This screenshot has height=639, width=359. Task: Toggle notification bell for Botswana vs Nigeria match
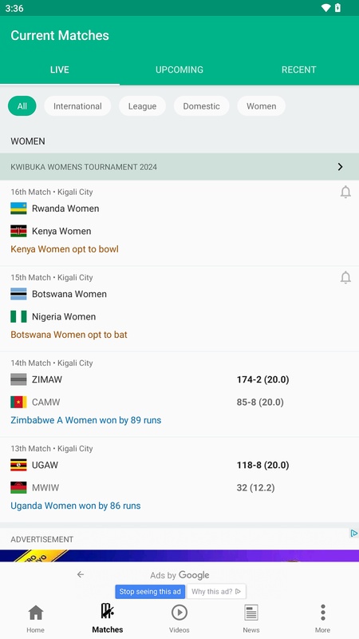tap(345, 277)
